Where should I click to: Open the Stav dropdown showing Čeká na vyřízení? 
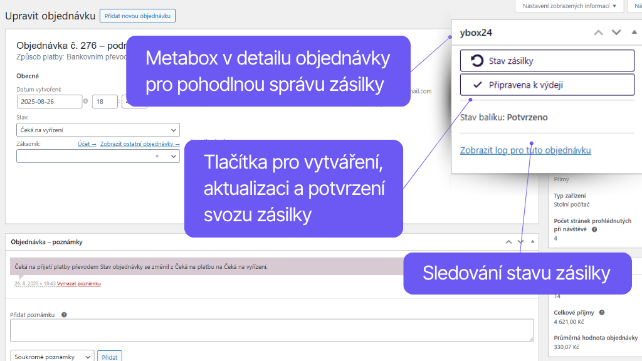(x=98, y=130)
